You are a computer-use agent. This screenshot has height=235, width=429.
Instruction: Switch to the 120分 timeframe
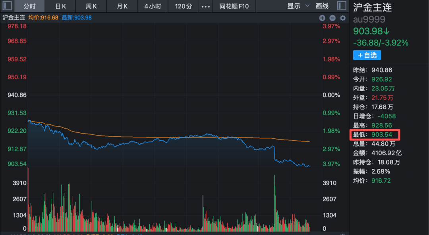coord(183,6)
